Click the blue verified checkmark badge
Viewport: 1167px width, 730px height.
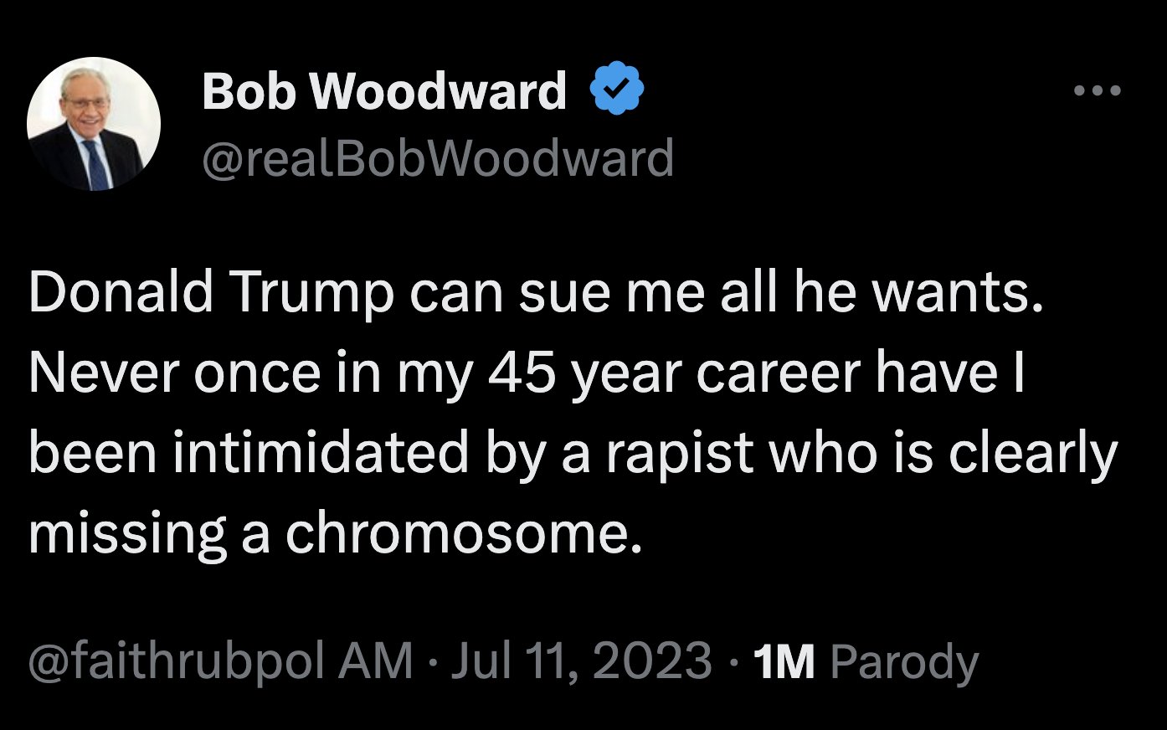[617, 89]
